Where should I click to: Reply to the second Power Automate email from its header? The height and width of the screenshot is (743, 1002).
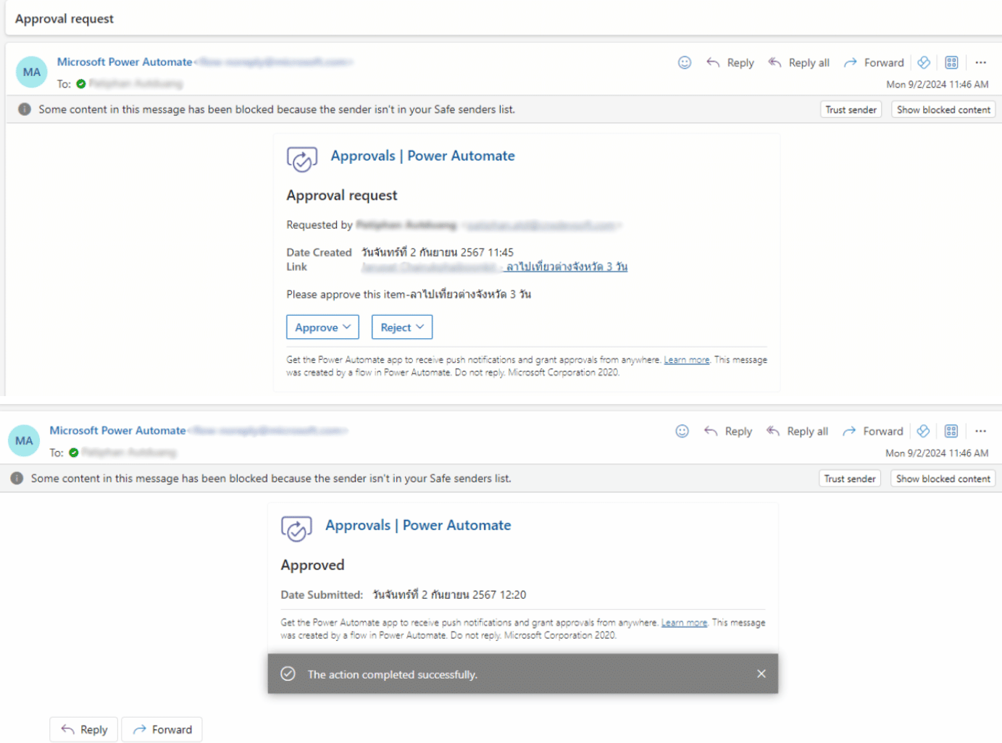click(x=728, y=431)
